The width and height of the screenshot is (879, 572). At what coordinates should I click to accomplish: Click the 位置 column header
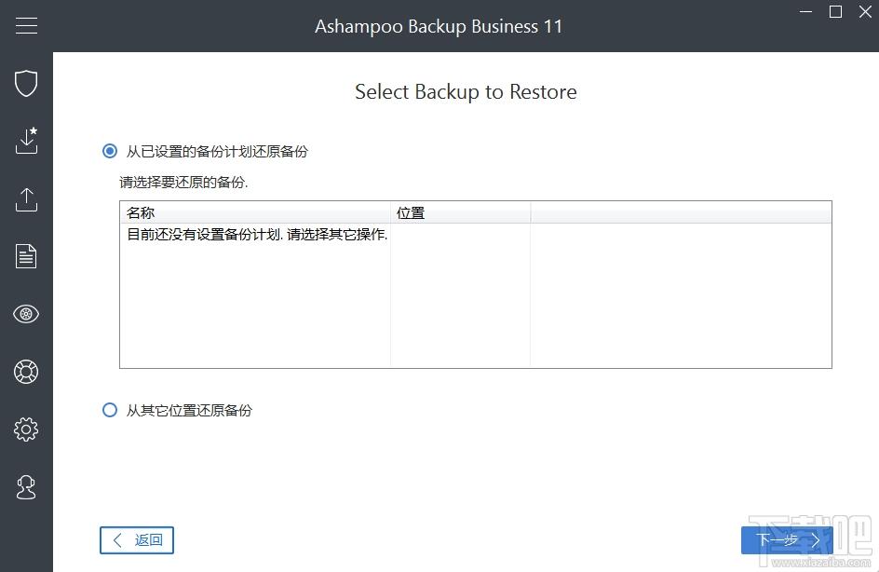460,213
